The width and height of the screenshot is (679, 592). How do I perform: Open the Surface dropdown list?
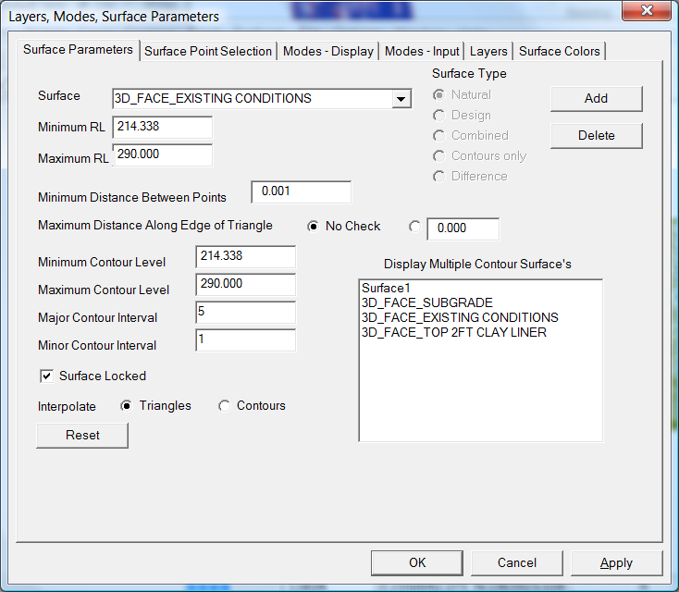click(401, 99)
